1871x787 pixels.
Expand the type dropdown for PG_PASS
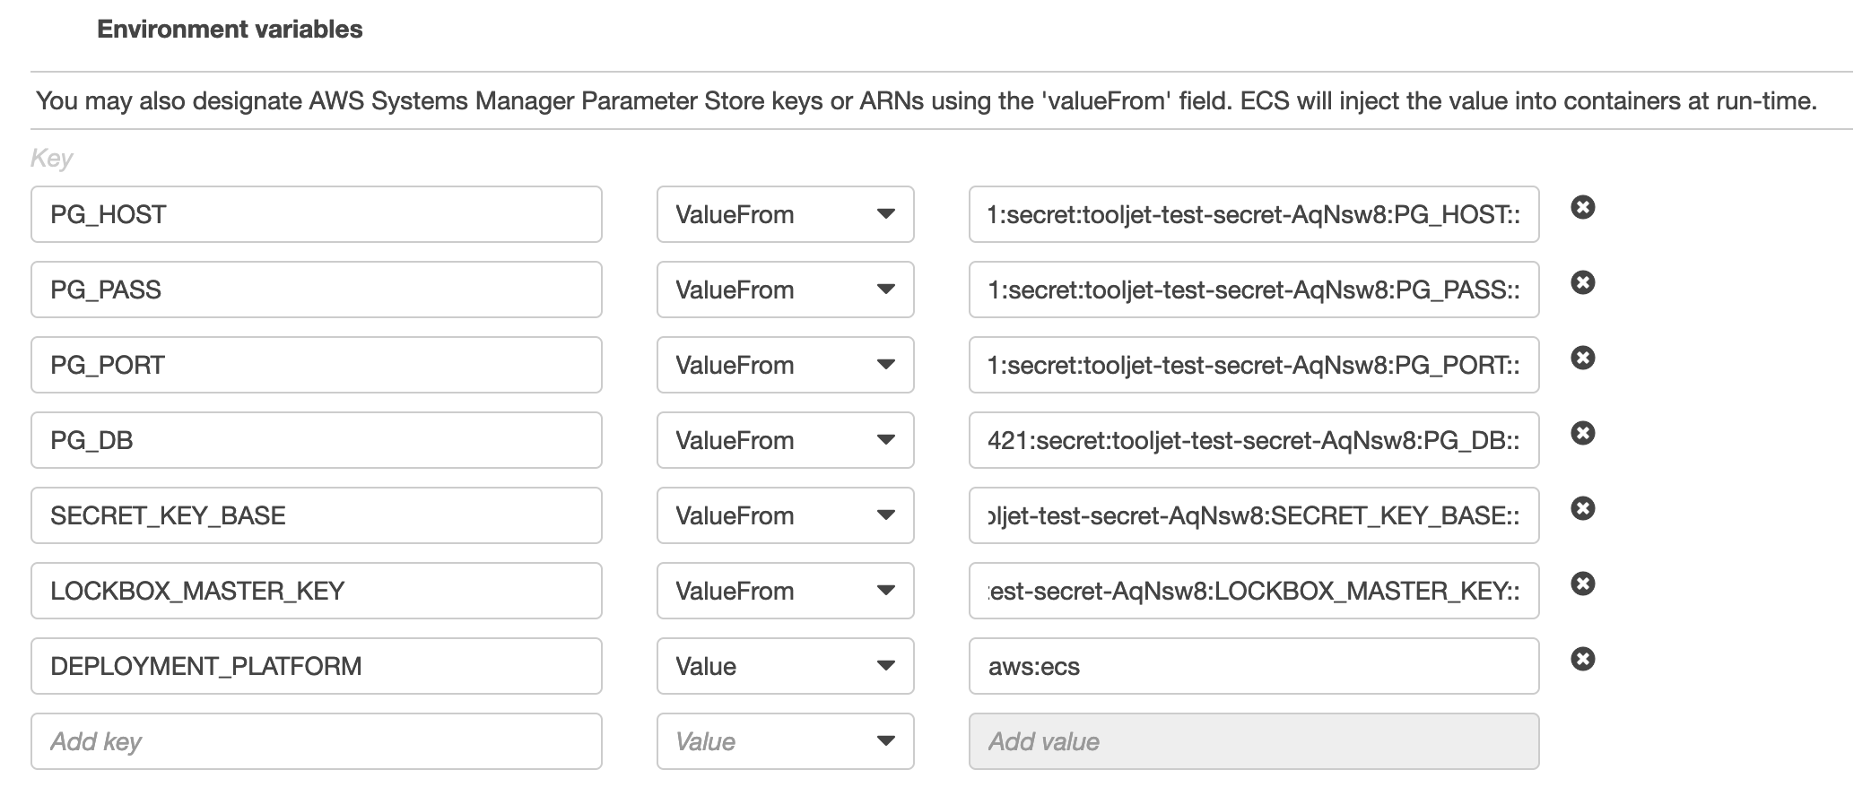tap(785, 290)
